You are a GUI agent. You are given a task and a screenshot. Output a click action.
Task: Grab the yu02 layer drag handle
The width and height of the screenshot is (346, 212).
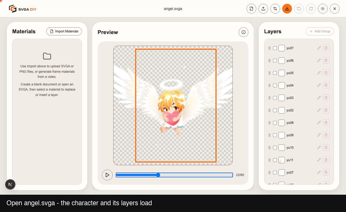pyautogui.click(x=270, y=110)
